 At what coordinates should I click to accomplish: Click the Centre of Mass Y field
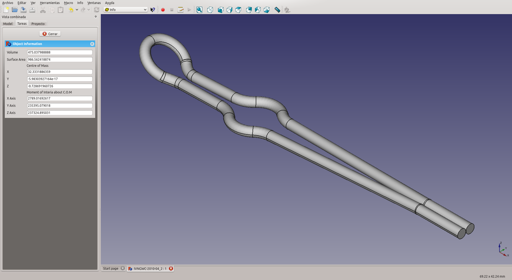(x=60, y=79)
